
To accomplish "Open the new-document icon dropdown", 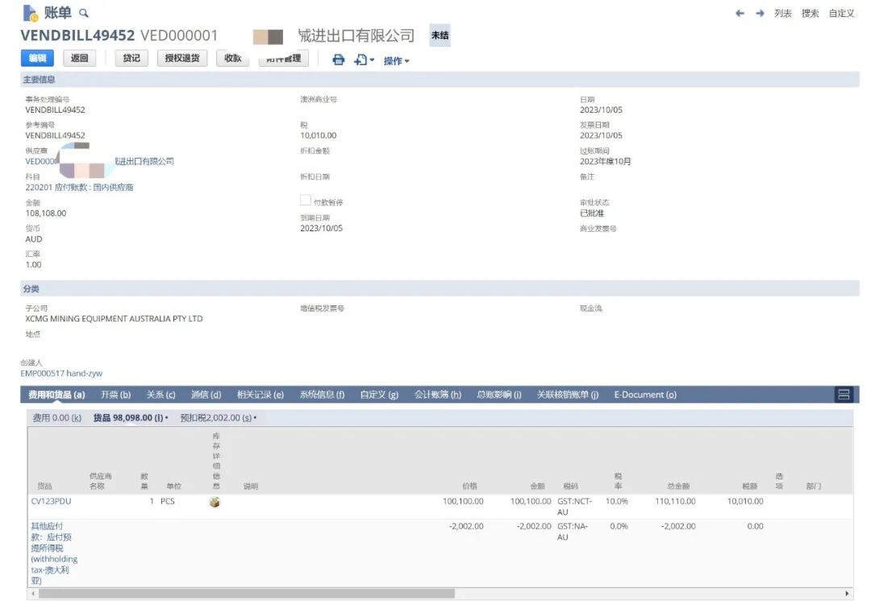I will (364, 60).
